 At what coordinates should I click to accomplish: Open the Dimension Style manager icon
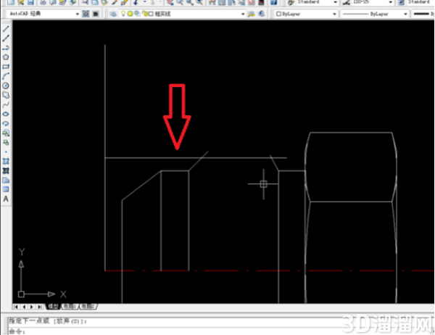point(347,2)
